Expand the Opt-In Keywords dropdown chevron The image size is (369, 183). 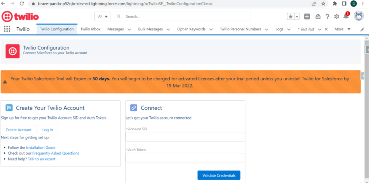tap(211, 29)
